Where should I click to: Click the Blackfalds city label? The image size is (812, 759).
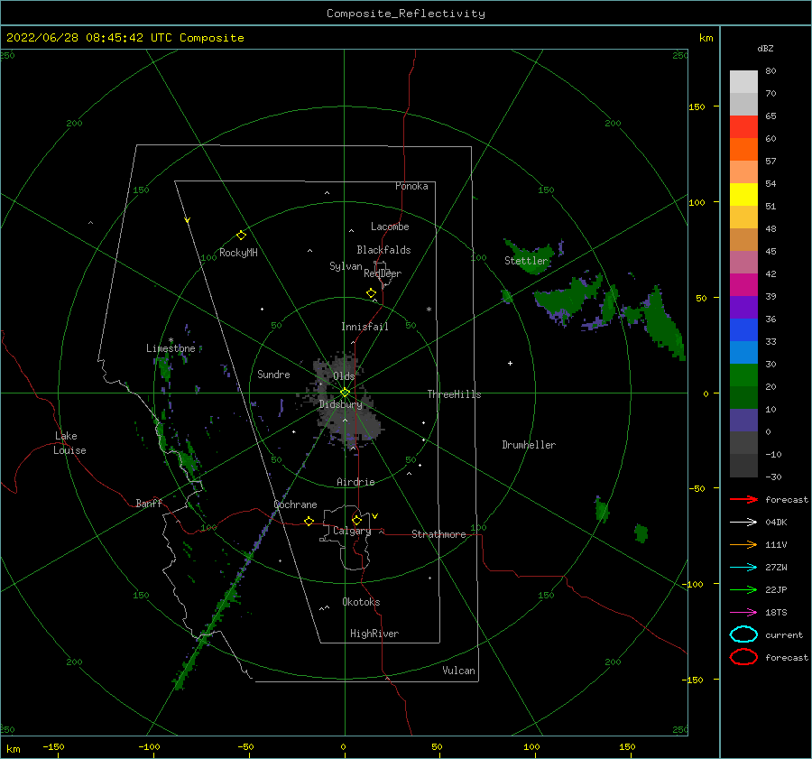383,250
